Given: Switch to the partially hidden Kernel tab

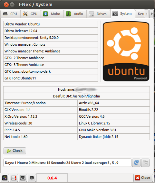Looking at the screenshot, I should pos(140,14).
